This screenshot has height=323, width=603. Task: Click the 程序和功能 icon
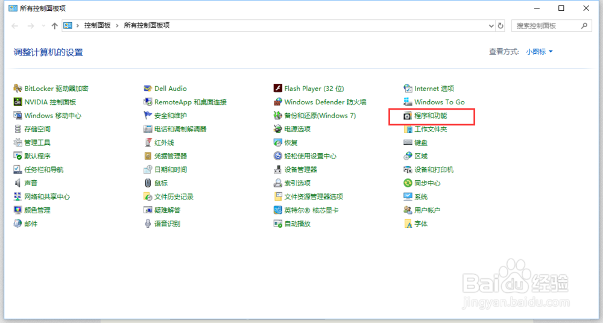coord(408,115)
